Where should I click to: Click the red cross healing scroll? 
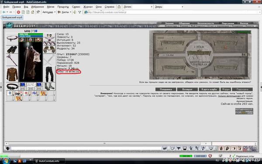(26, 93)
